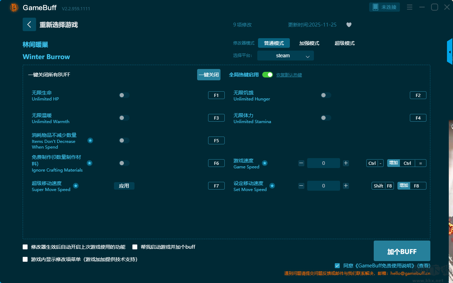This screenshot has height=283, width=453.
Task: Click the Set Move Speed value field
Action: coord(323,186)
